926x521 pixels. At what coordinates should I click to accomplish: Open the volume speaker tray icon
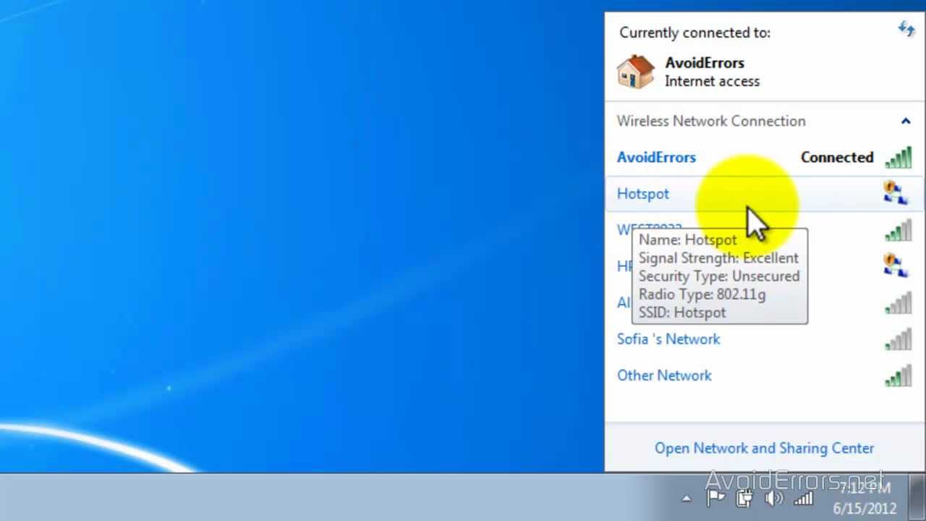point(773,498)
